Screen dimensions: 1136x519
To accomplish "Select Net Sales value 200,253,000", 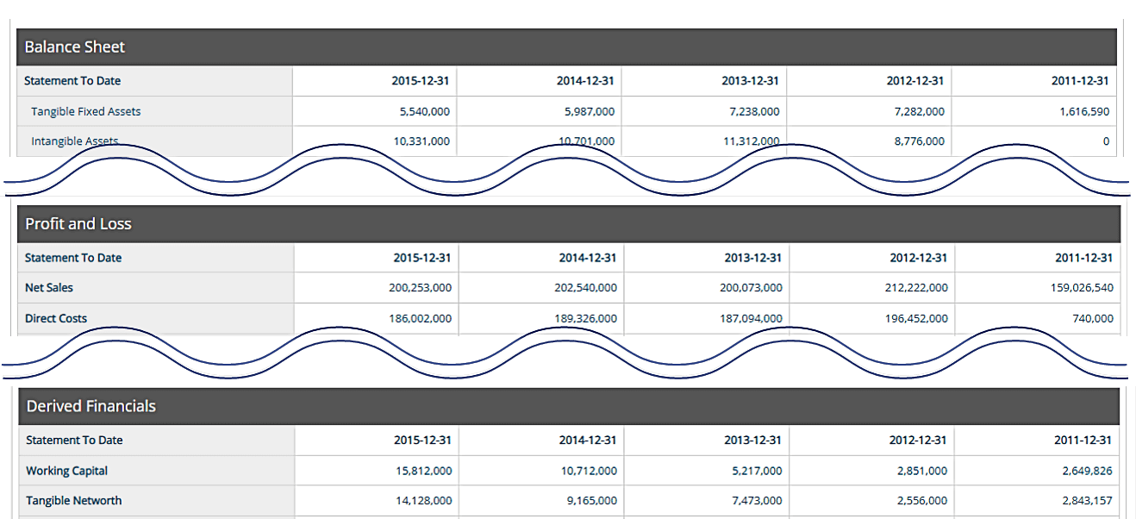I will pos(420,288).
